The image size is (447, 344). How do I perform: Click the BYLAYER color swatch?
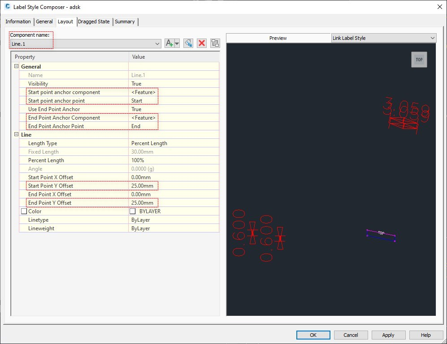133,211
